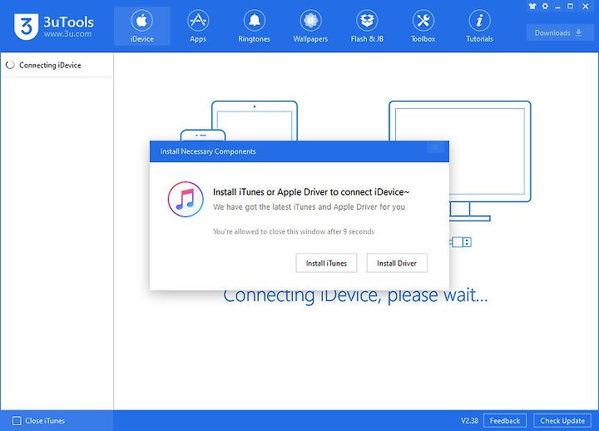Image resolution: width=599 pixels, height=431 pixels.
Task: Click www.3u.com website text
Action: pyautogui.click(x=67, y=34)
